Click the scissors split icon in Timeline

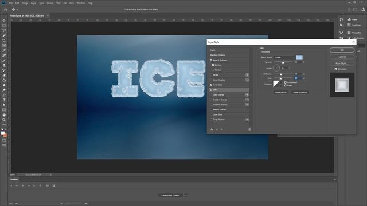[48, 185]
